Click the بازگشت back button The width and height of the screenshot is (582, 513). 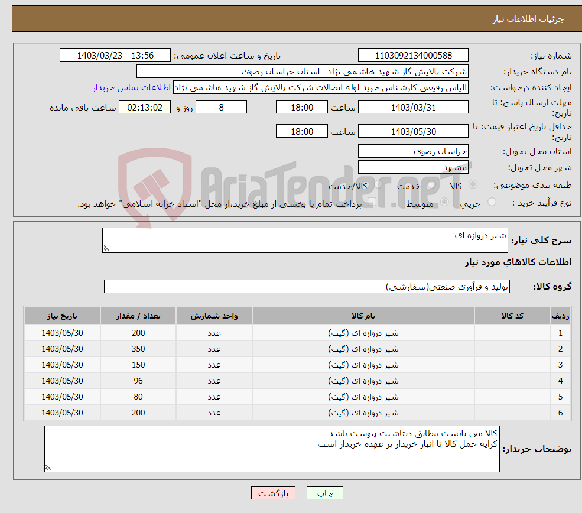click(x=273, y=493)
